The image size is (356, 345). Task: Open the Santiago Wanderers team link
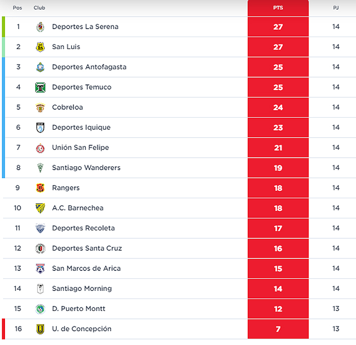[x=86, y=168]
